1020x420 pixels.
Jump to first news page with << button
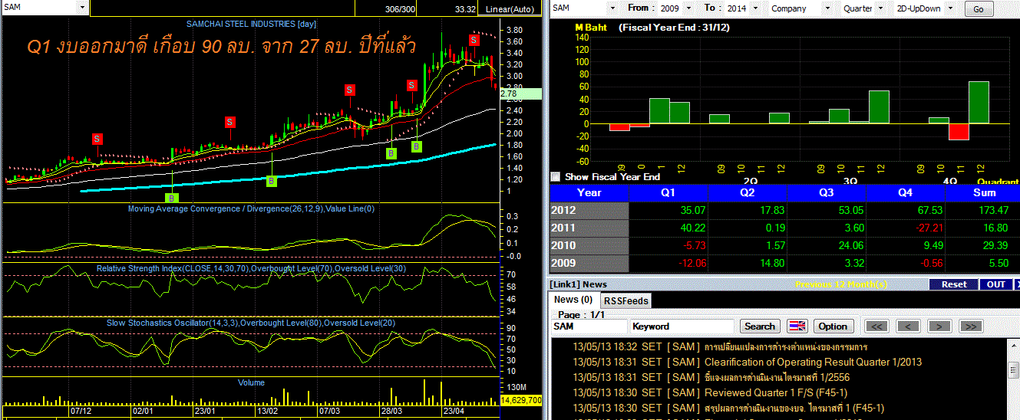point(877,326)
